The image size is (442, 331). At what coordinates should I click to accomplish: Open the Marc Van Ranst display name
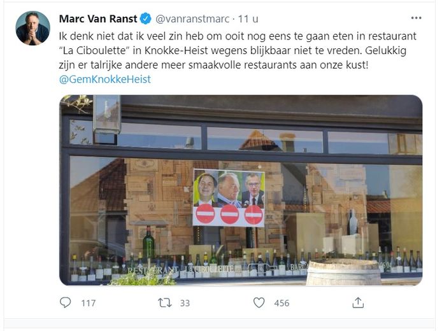(98, 18)
